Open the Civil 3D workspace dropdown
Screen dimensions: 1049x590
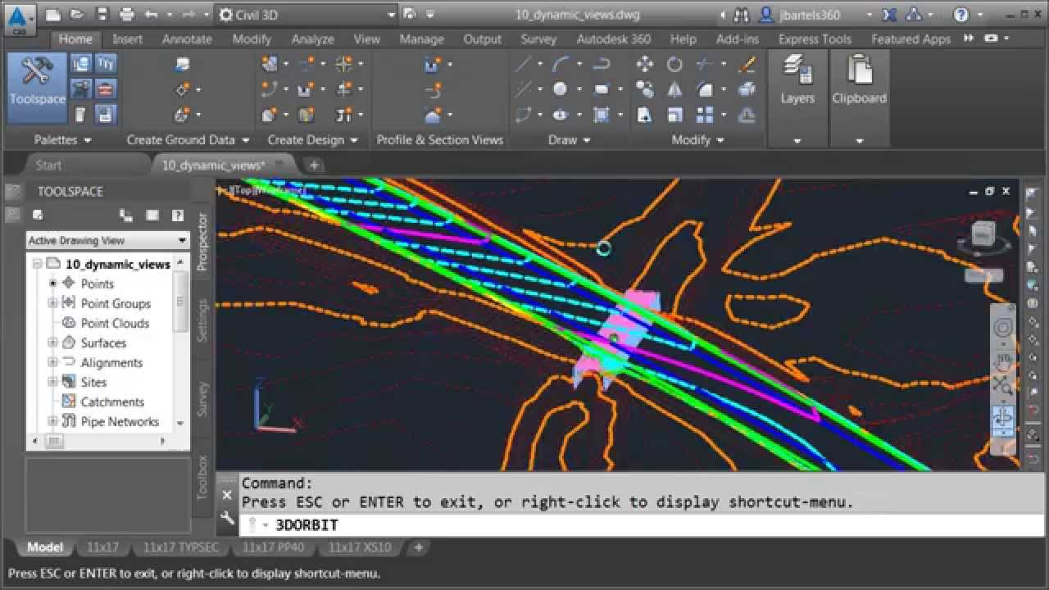(x=307, y=15)
